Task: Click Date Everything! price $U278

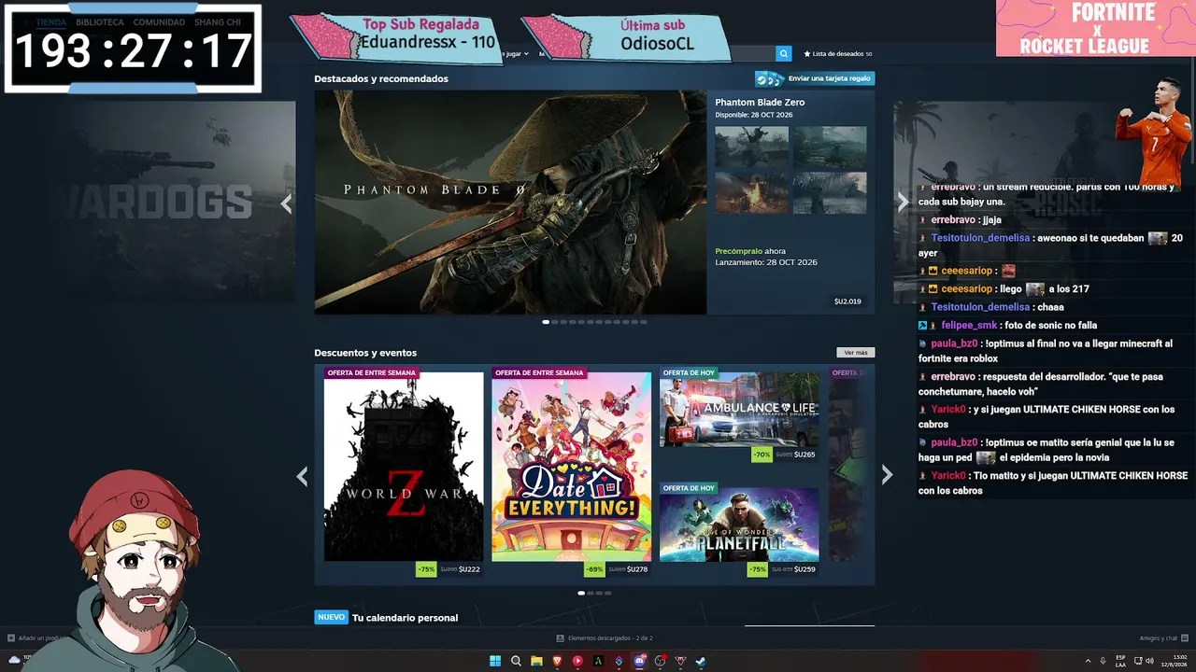Action: click(x=637, y=569)
